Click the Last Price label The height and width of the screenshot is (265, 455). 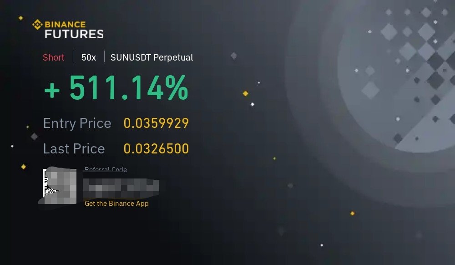[74, 148]
